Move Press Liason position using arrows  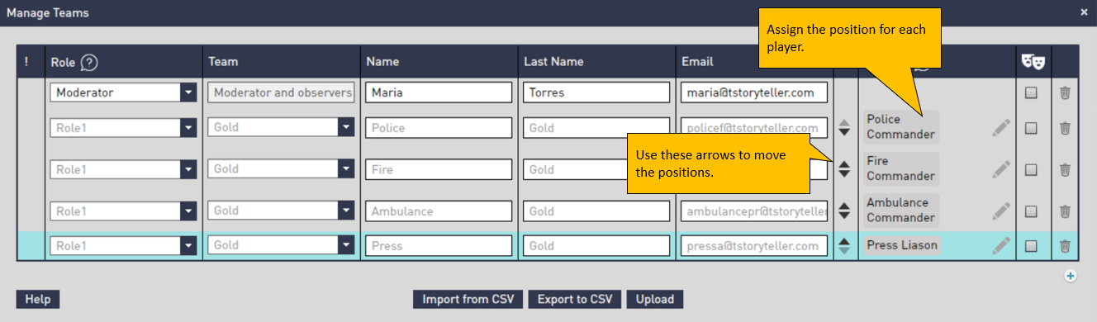[x=843, y=245]
